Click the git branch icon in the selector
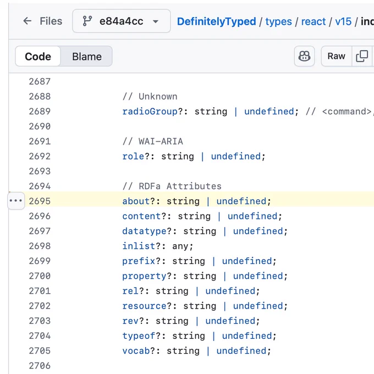 [87, 21]
